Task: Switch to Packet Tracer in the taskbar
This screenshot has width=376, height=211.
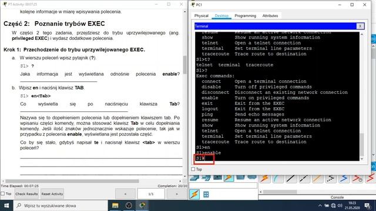Action: (142, 206)
